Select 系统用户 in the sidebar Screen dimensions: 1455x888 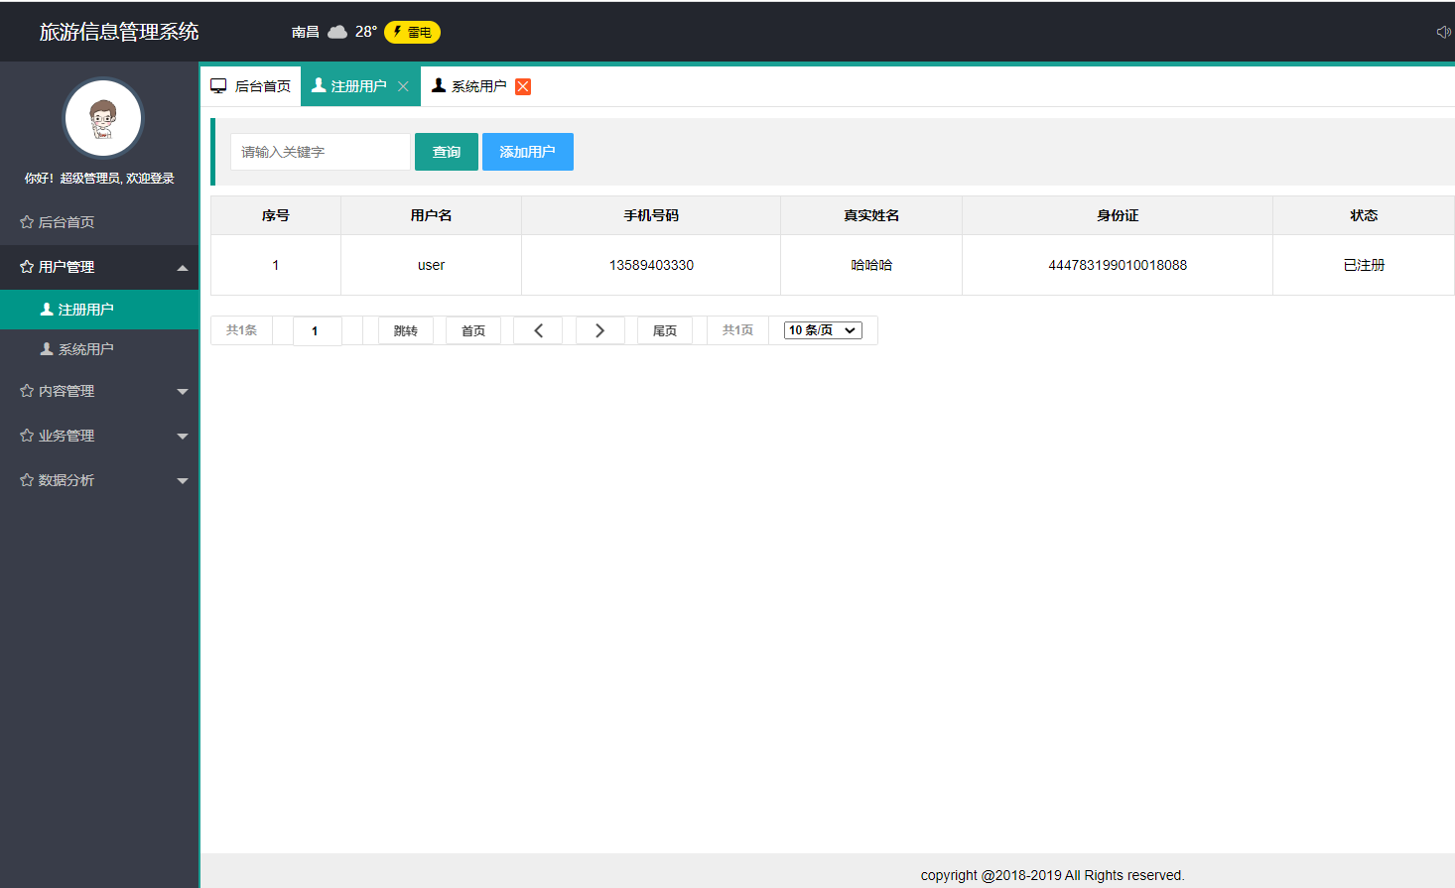tap(99, 349)
